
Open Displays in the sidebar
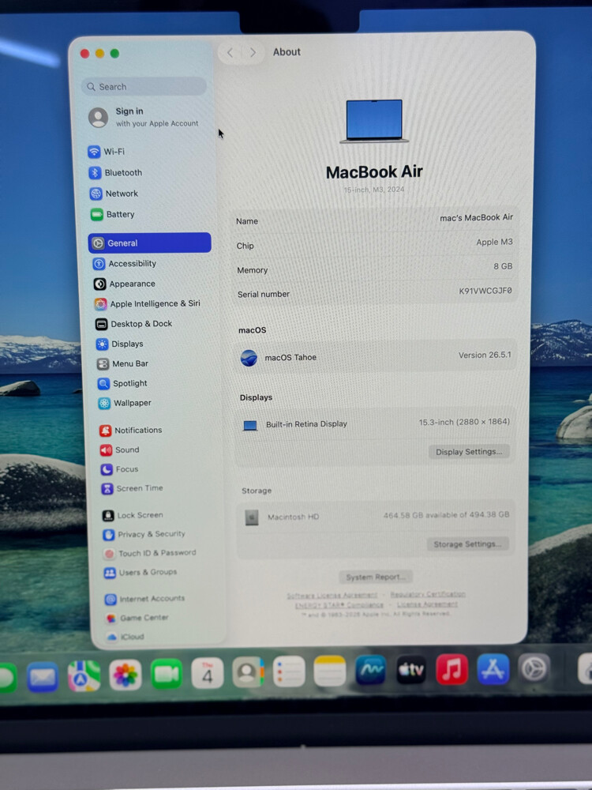click(x=120, y=344)
